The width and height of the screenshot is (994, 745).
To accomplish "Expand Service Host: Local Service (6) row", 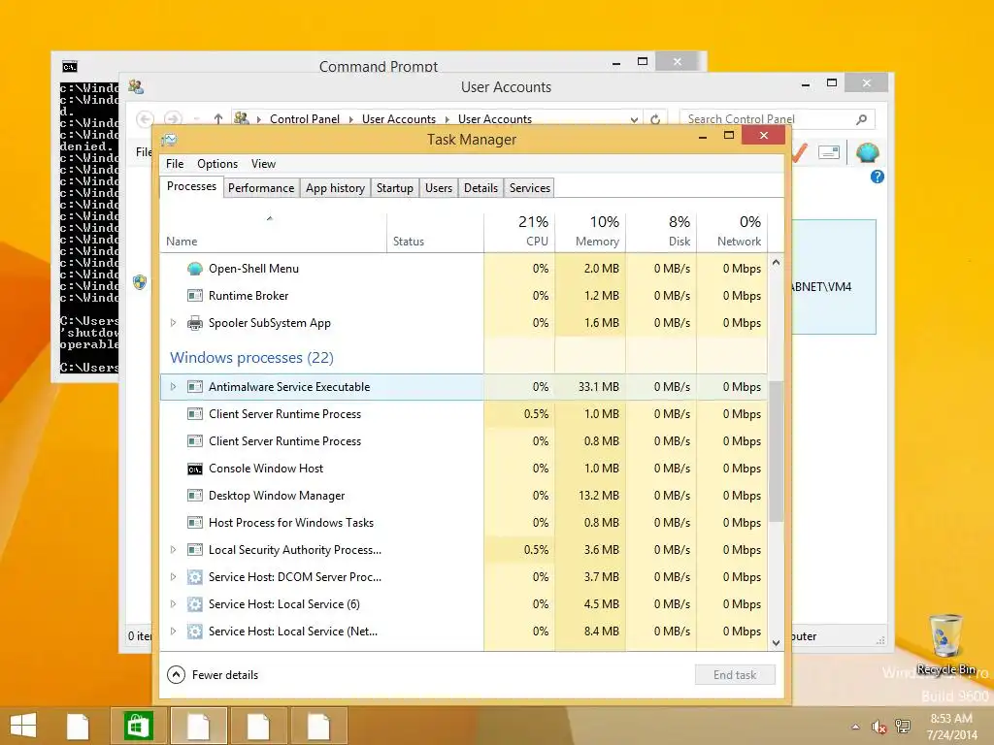I will click(x=173, y=604).
